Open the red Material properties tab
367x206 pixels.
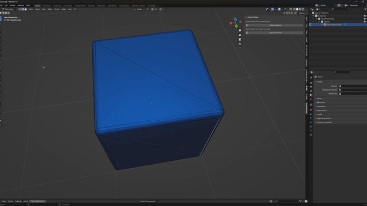311,135
